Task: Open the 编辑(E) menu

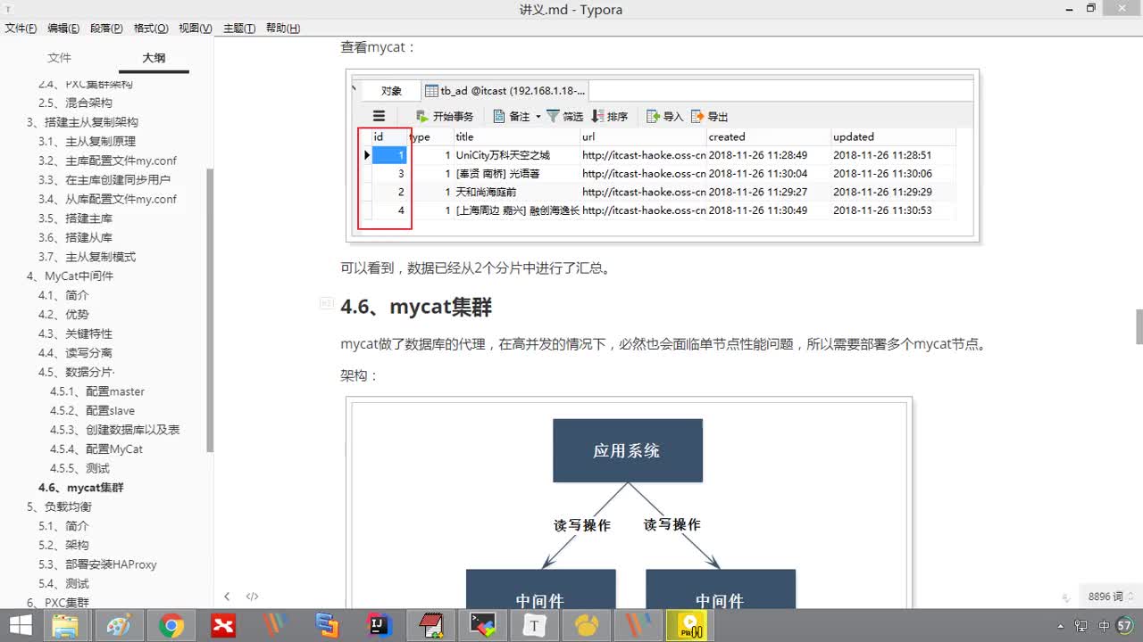Action: [x=63, y=29]
